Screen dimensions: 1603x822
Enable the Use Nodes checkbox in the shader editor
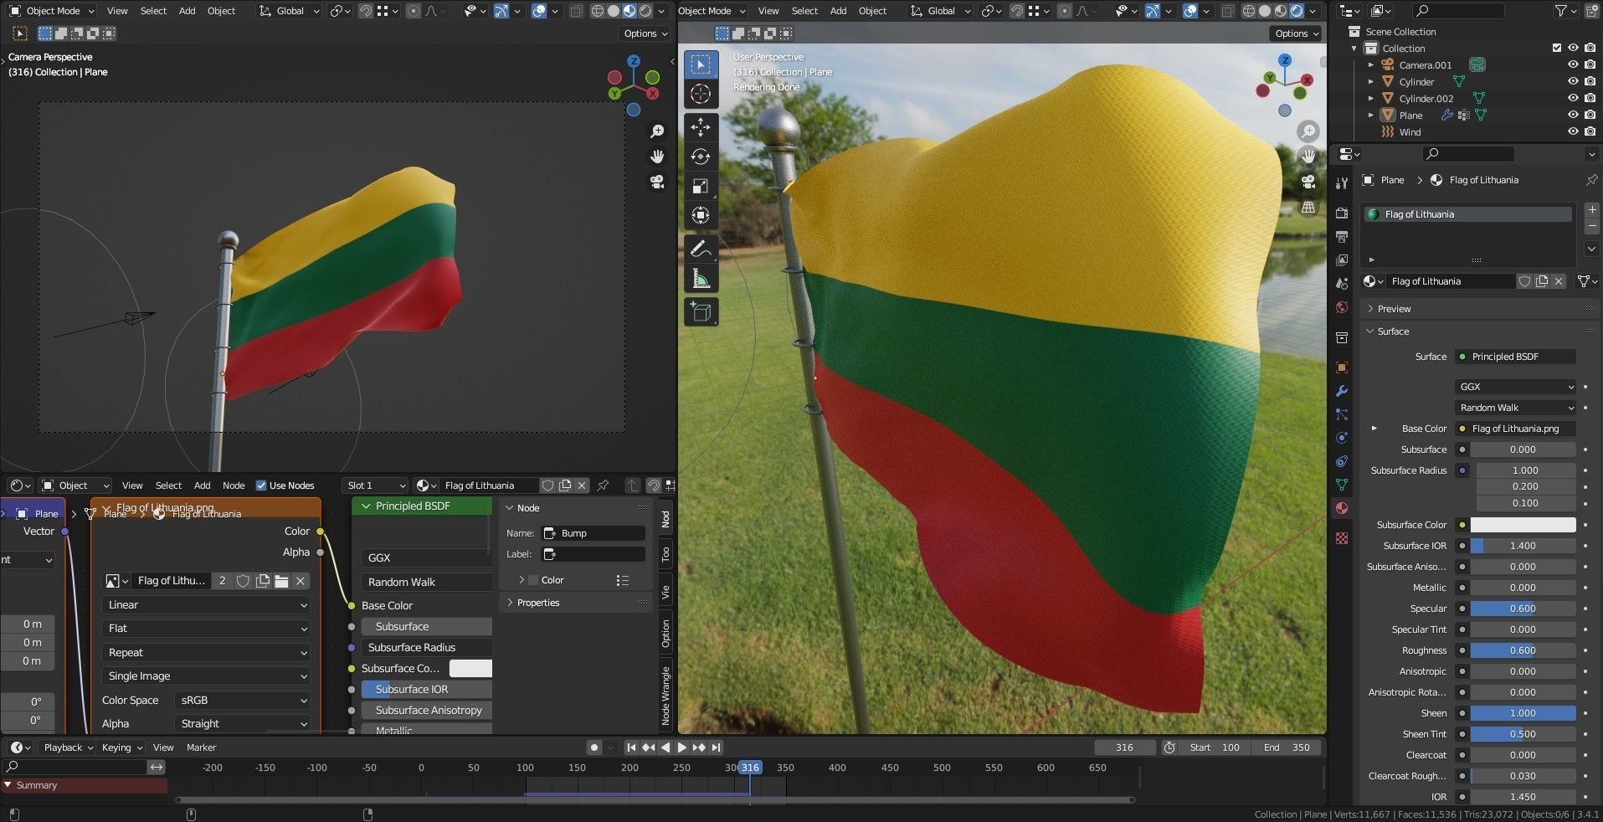pos(262,485)
